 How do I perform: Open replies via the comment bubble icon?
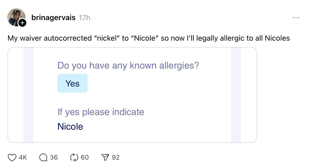(x=43, y=157)
